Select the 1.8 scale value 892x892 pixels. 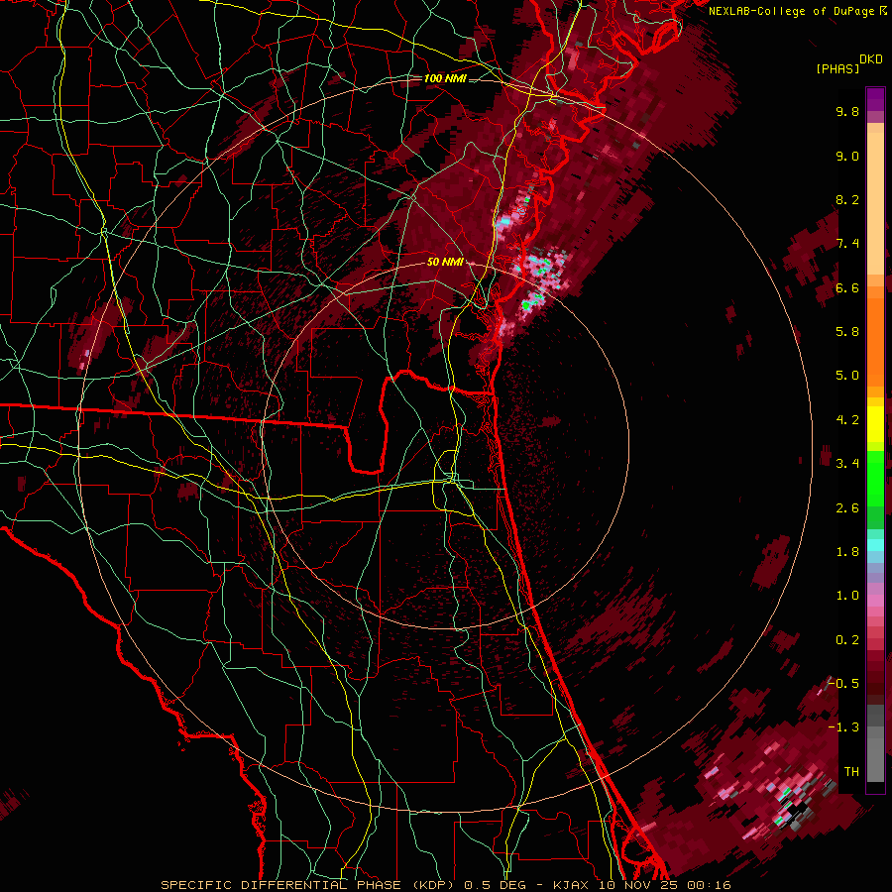[847, 552]
